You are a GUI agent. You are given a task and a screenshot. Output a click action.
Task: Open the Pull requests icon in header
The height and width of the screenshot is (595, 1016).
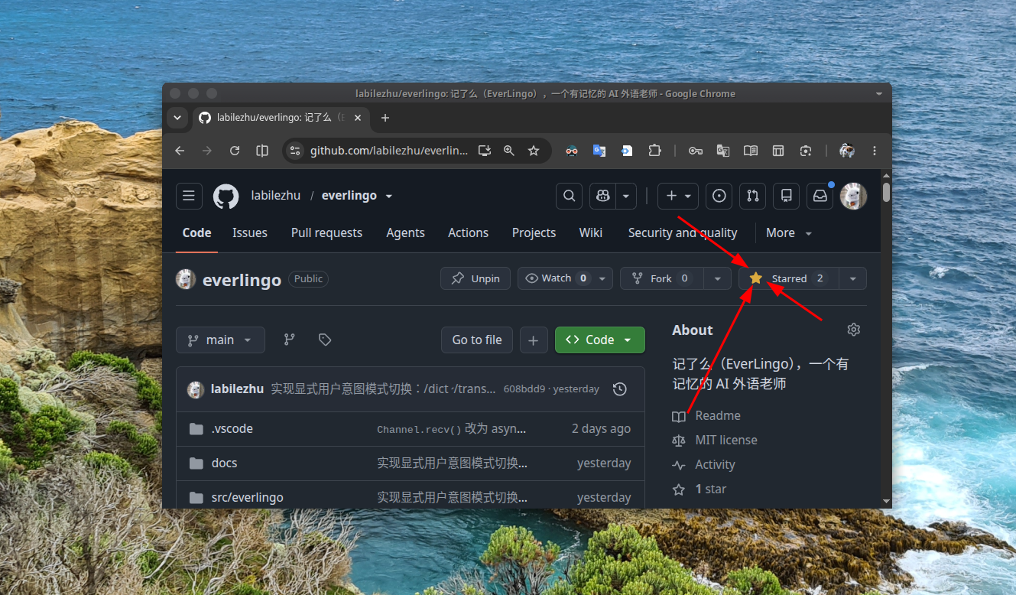tap(752, 196)
